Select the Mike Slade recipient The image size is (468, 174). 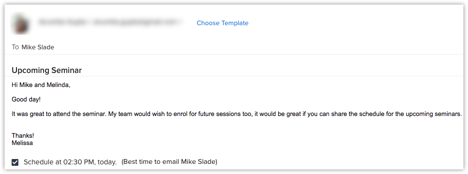(x=38, y=47)
